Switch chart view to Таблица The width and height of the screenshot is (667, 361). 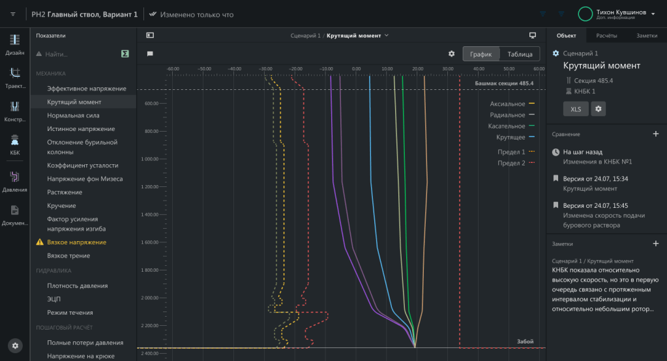coord(520,54)
